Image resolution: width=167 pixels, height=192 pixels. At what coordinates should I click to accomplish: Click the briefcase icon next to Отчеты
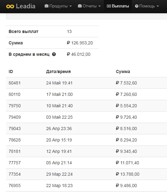[80, 6]
